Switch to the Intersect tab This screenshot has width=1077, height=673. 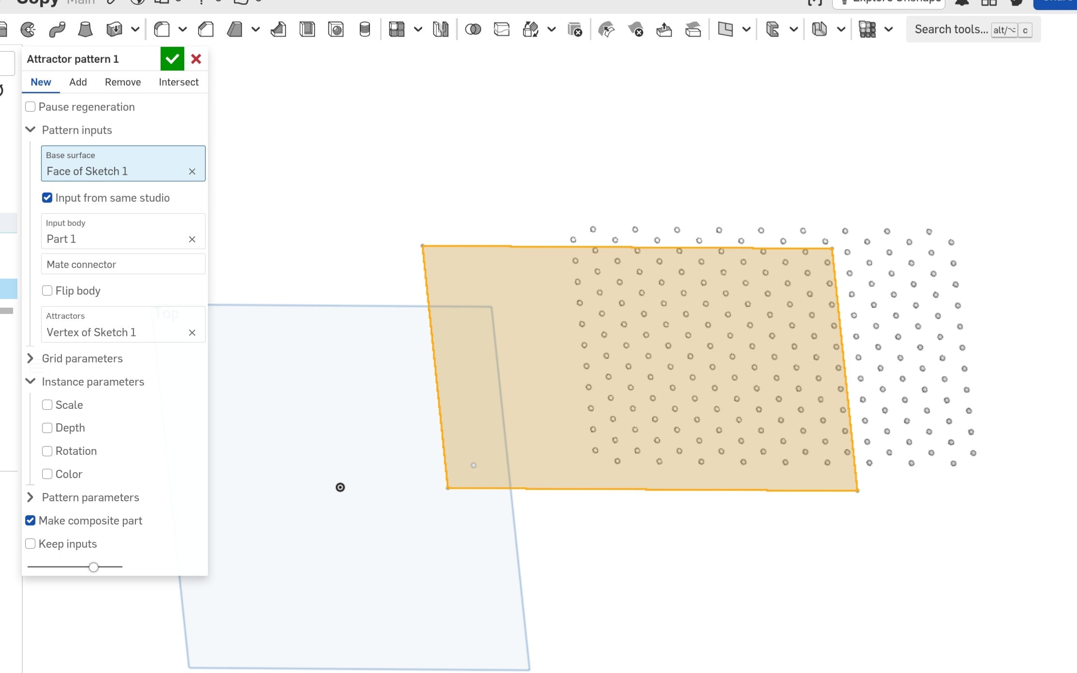178,82
